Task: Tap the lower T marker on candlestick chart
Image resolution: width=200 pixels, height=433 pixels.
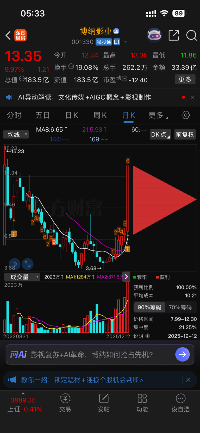Action: tap(14, 234)
